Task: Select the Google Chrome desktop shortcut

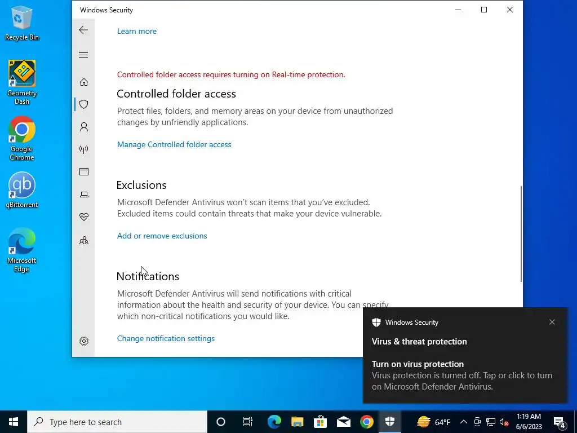Action: click(22, 138)
